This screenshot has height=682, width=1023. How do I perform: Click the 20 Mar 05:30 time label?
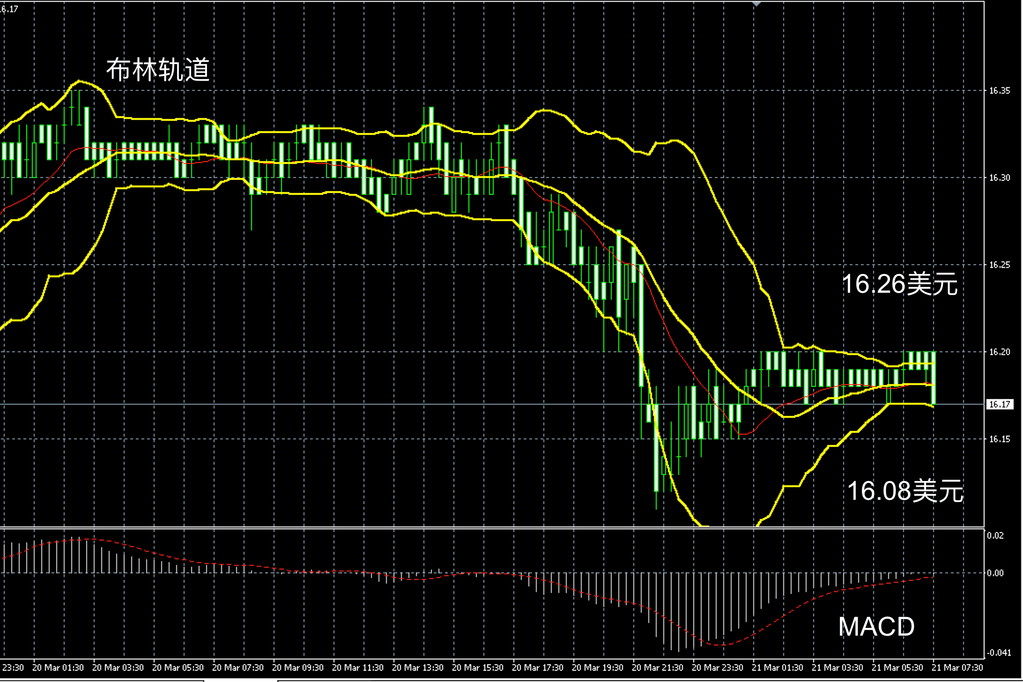tap(178, 667)
